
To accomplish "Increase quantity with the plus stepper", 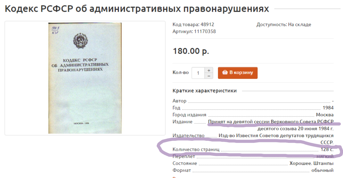I will pyautogui.click(x=209, y=70).
